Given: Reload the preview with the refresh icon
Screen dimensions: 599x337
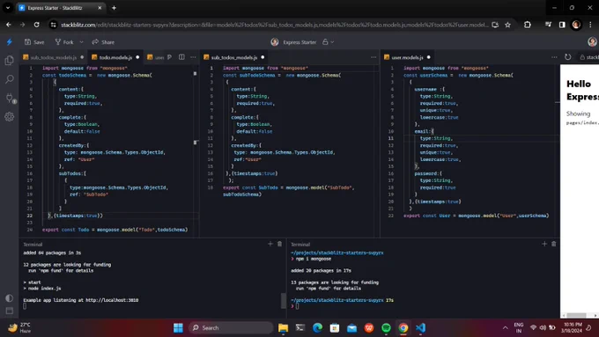Looking at the screenshot, I should [x=567, y=57].
